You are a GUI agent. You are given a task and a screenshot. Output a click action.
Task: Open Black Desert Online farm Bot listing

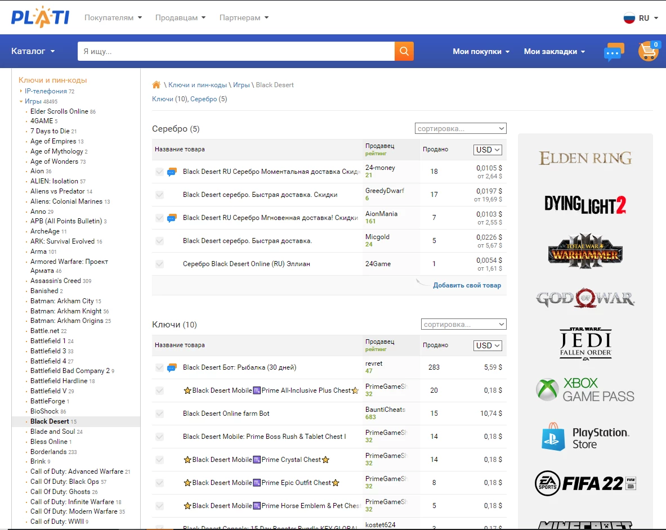226,414
